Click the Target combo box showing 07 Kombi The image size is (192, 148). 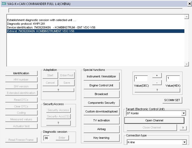pyautogui.click(x=156, y=113)
